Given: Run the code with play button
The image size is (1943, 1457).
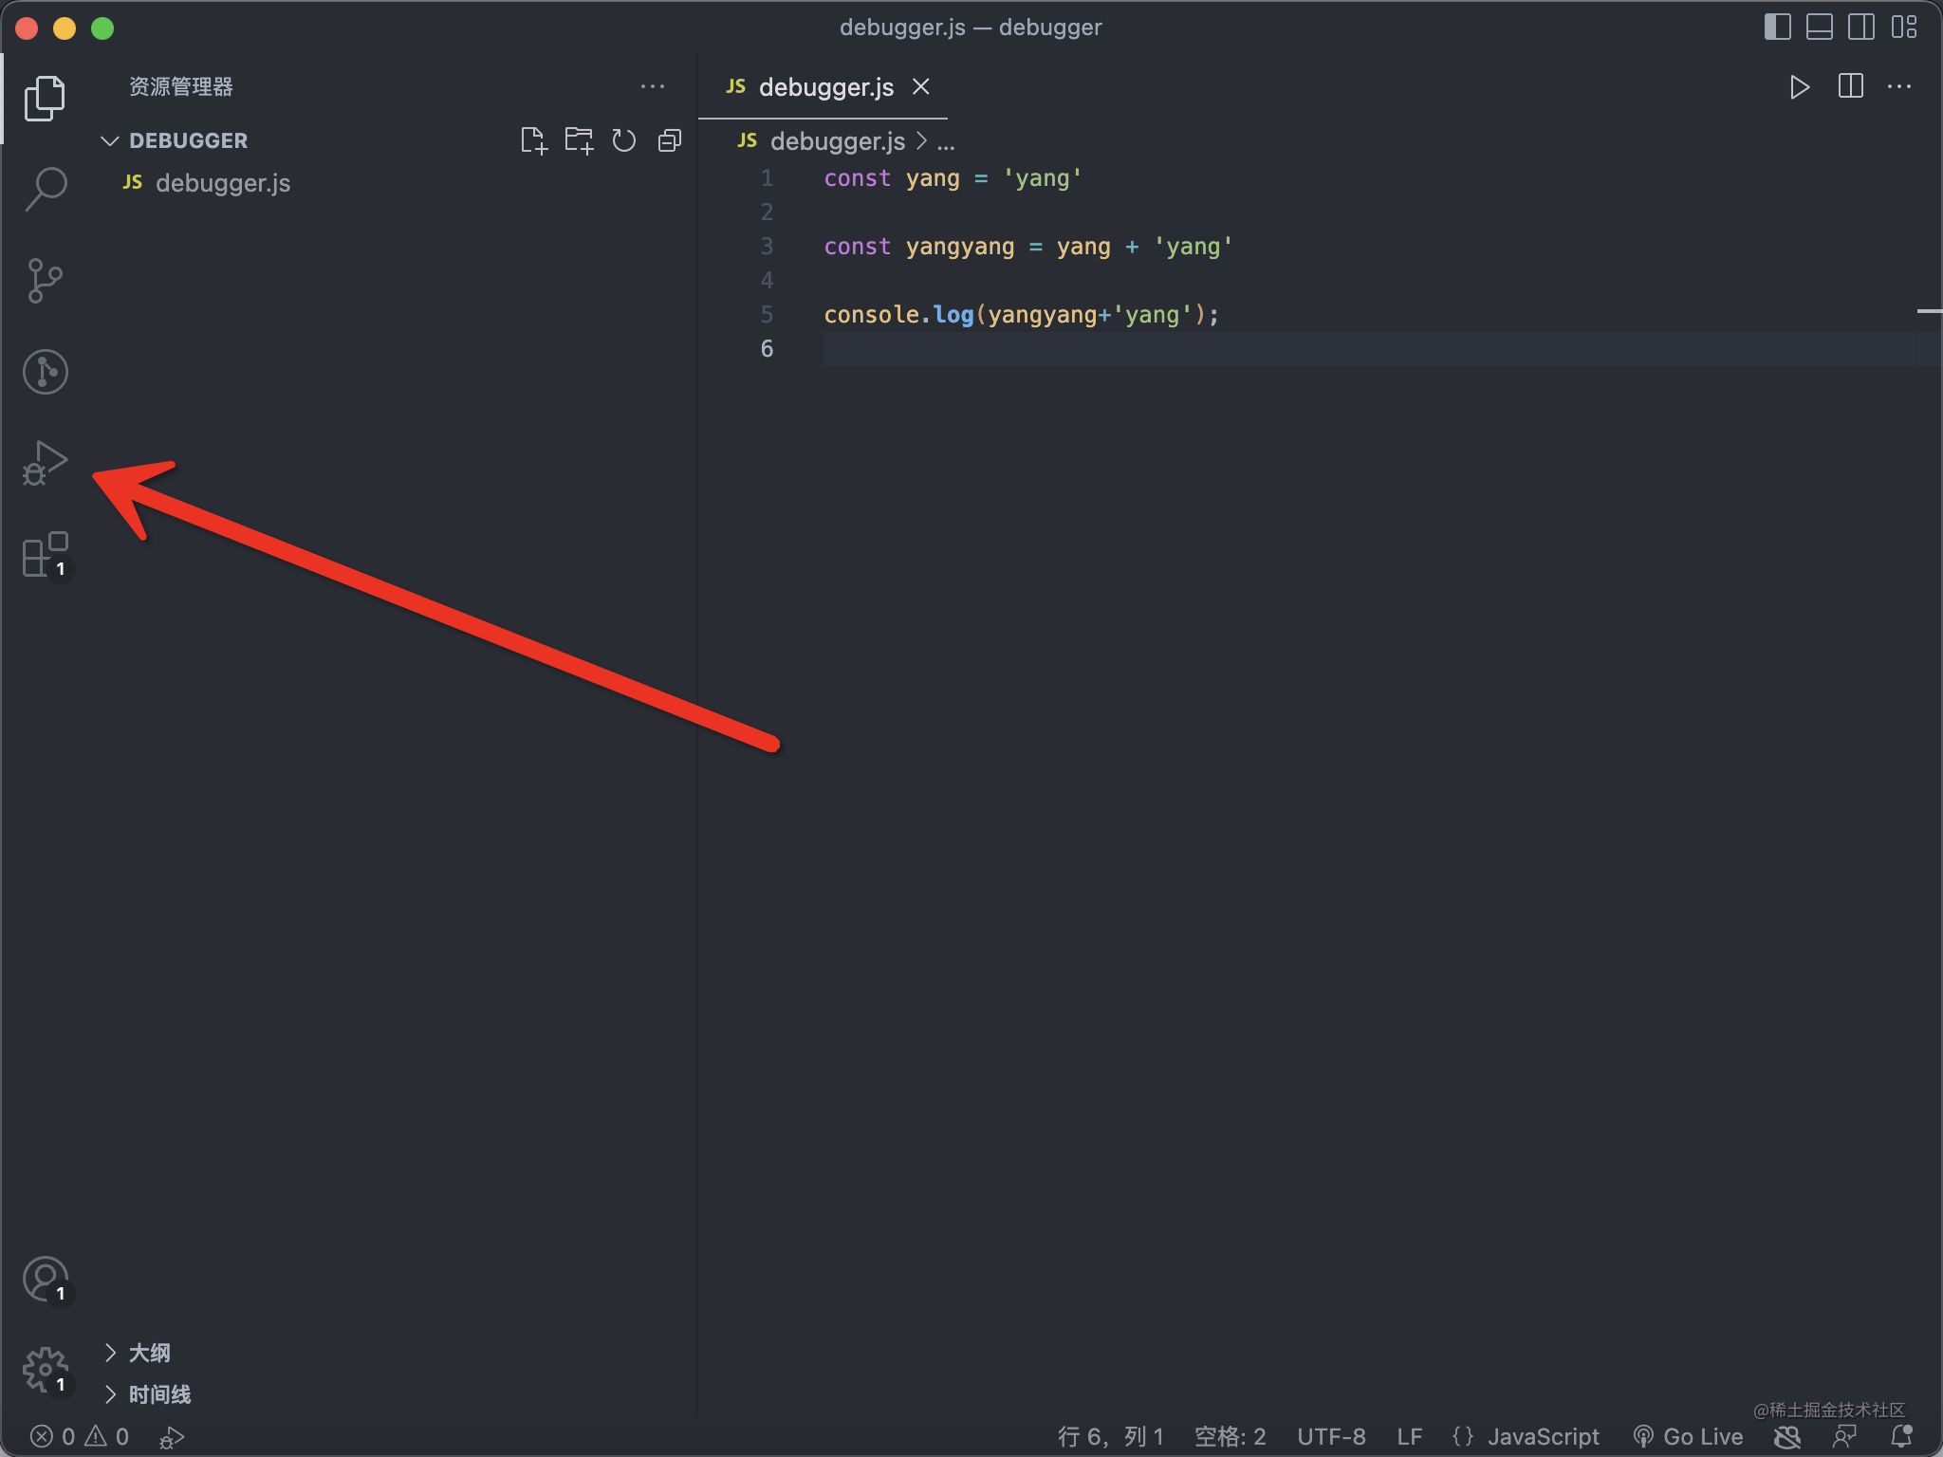Looking at the screenshot, I should [1799, 87].
